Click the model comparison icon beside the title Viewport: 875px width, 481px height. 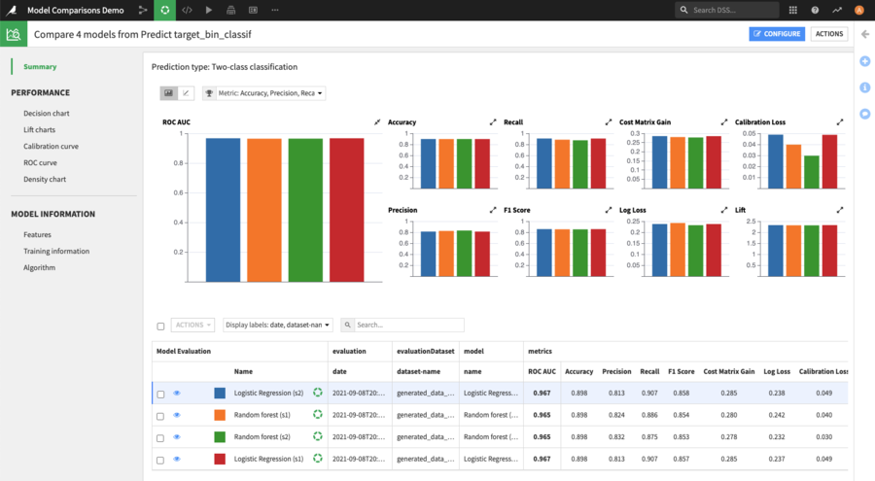click(14, 34)
